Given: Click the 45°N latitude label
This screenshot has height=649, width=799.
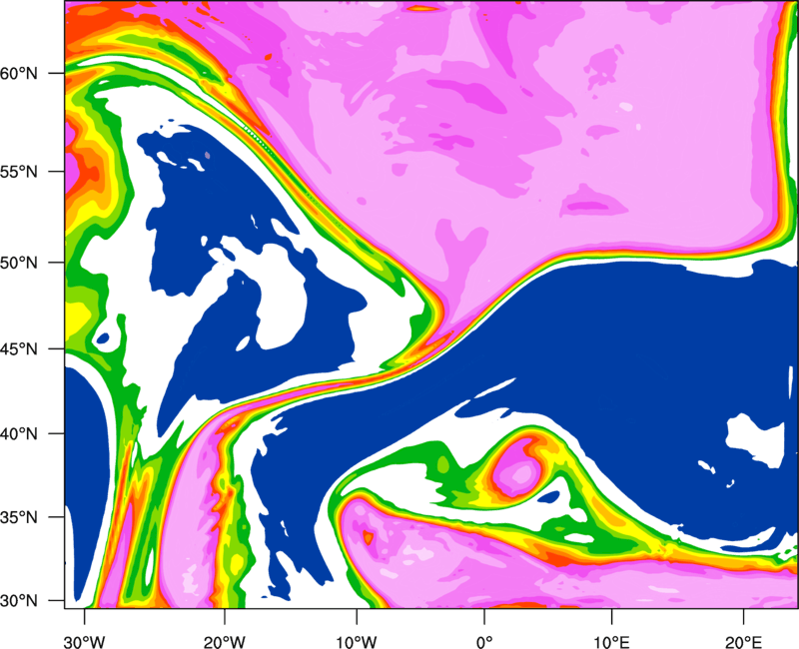Looking at the screenshot, I should (x=19, y=349).
